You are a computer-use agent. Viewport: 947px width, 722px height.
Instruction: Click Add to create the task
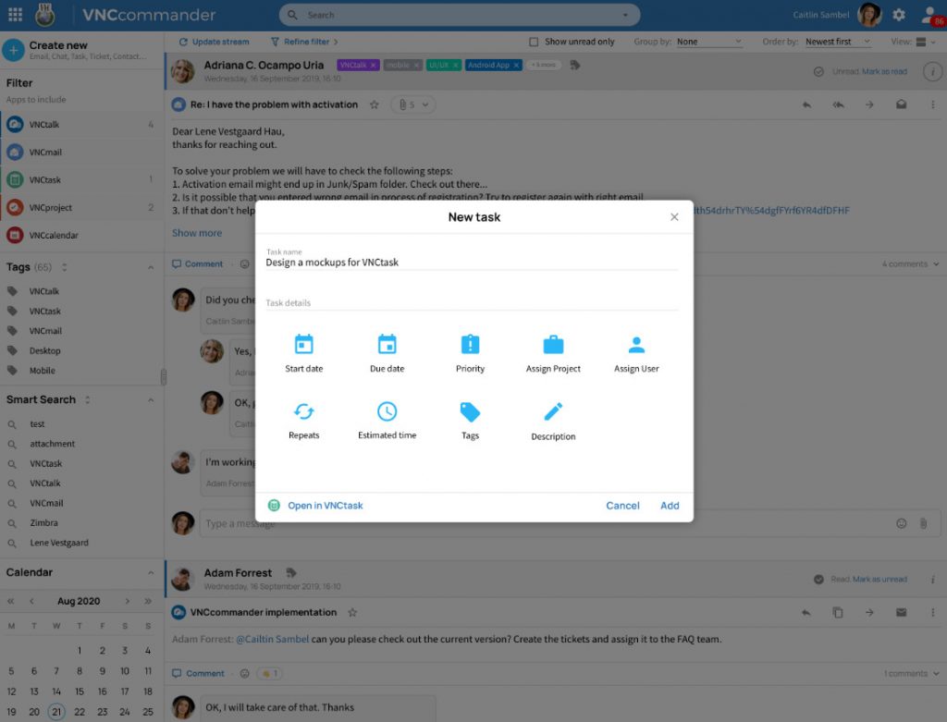670,506
